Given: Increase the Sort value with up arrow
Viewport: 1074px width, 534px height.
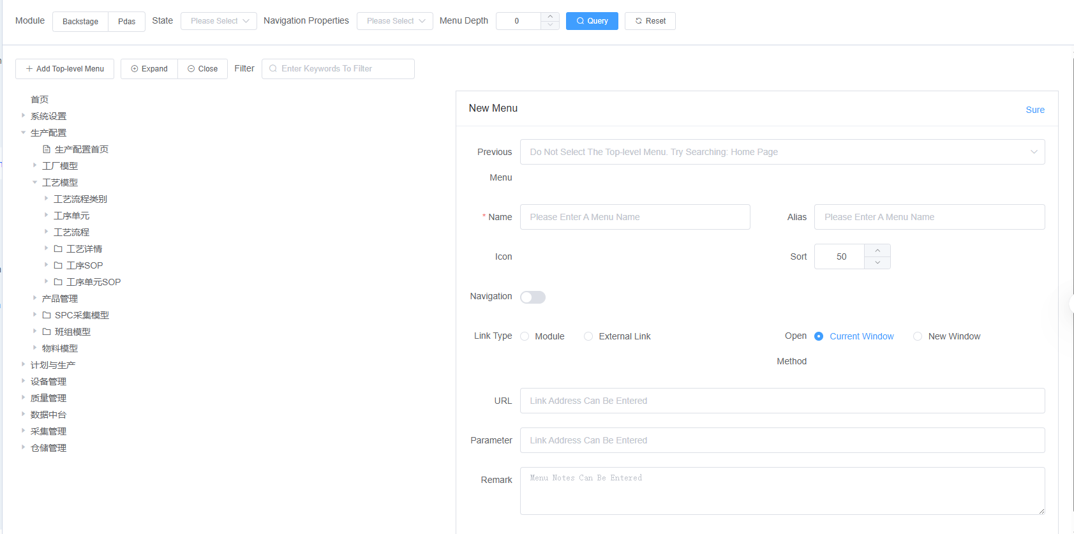Looking at the screenshot, I should click(877, 250).
